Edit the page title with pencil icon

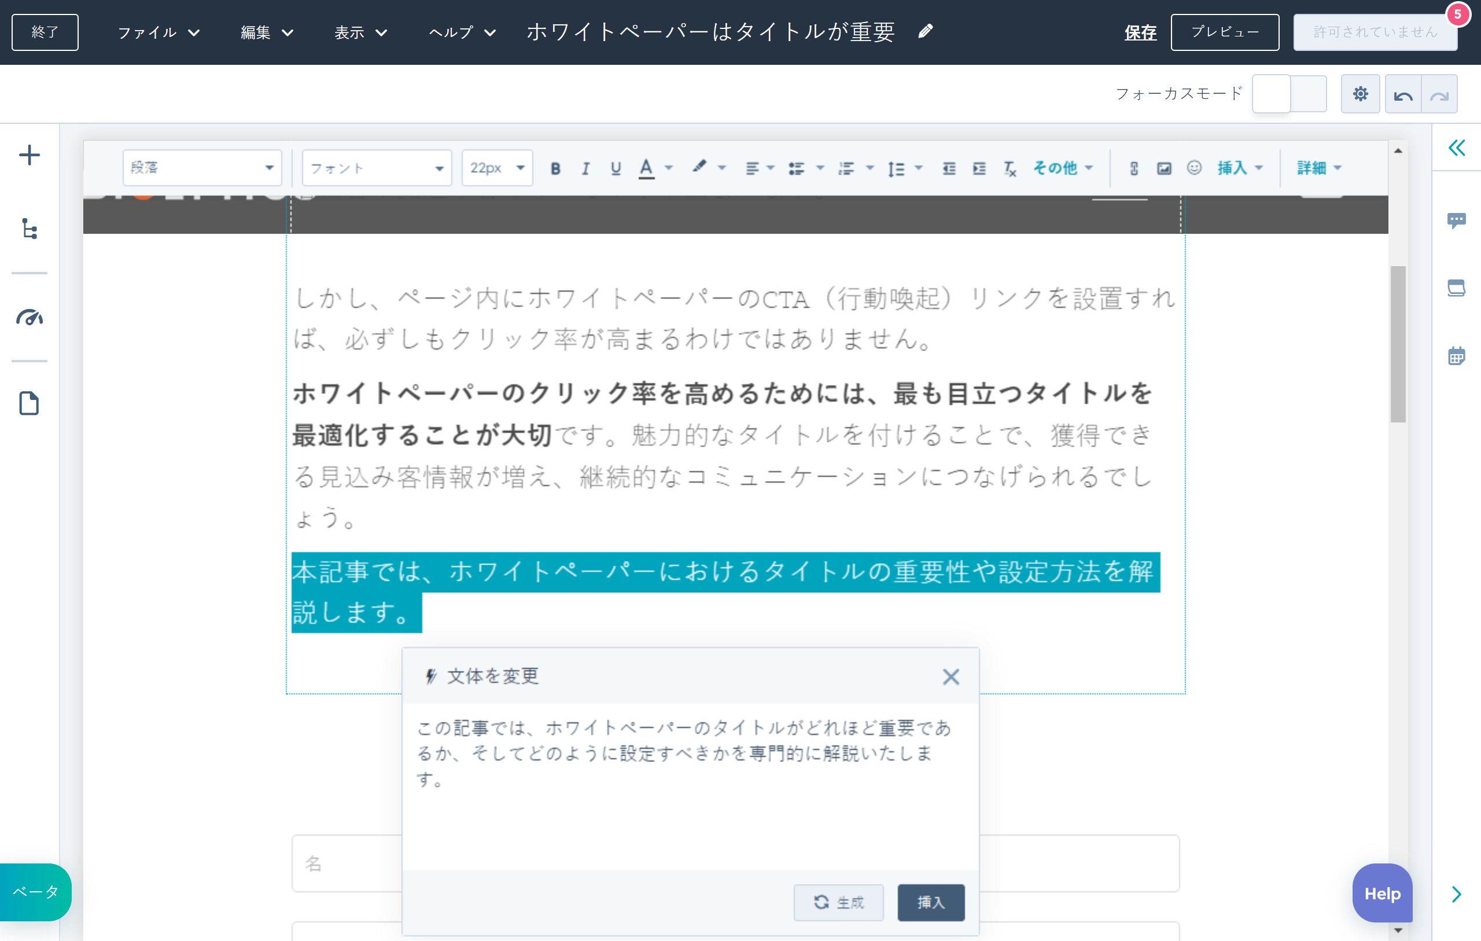click(x=926, y=31)
